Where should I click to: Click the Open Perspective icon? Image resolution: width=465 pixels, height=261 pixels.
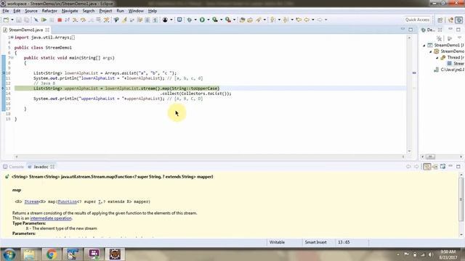(440, 20)
